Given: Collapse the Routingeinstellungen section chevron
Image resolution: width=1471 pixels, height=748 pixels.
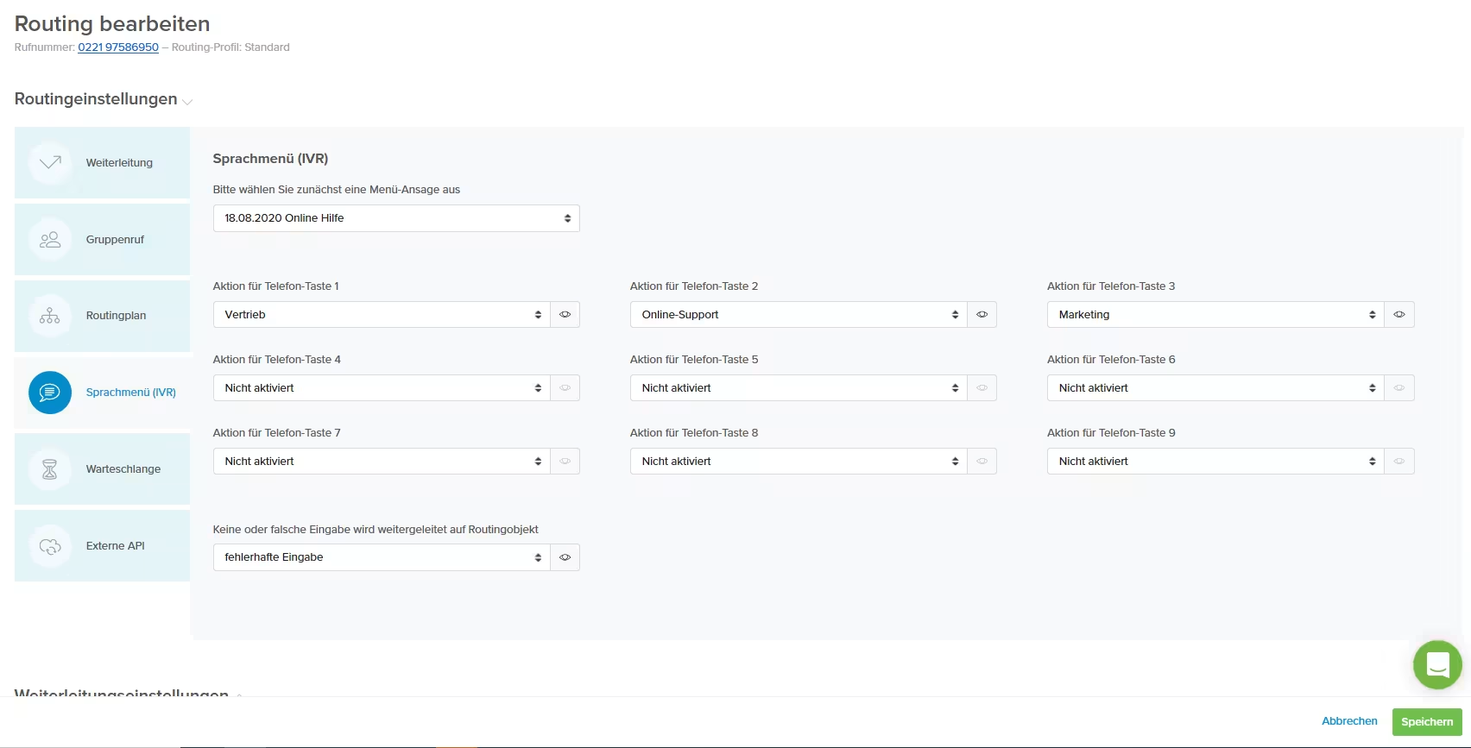Looking at the screenshot, I should point(187,102).
